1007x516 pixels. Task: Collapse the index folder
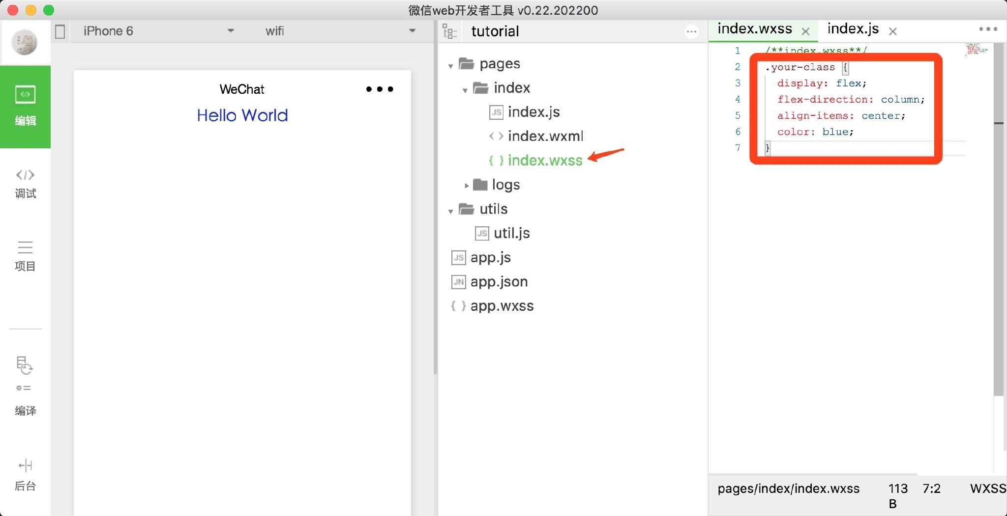click(465, 90)
